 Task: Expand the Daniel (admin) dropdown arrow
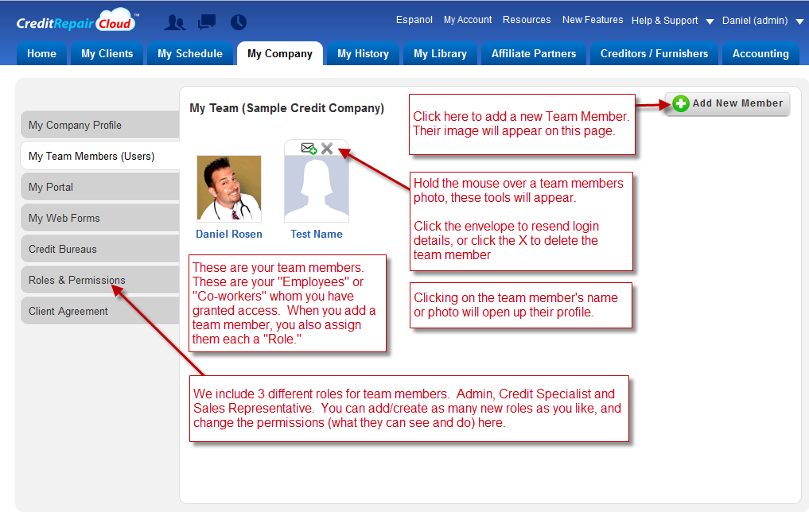799,21
